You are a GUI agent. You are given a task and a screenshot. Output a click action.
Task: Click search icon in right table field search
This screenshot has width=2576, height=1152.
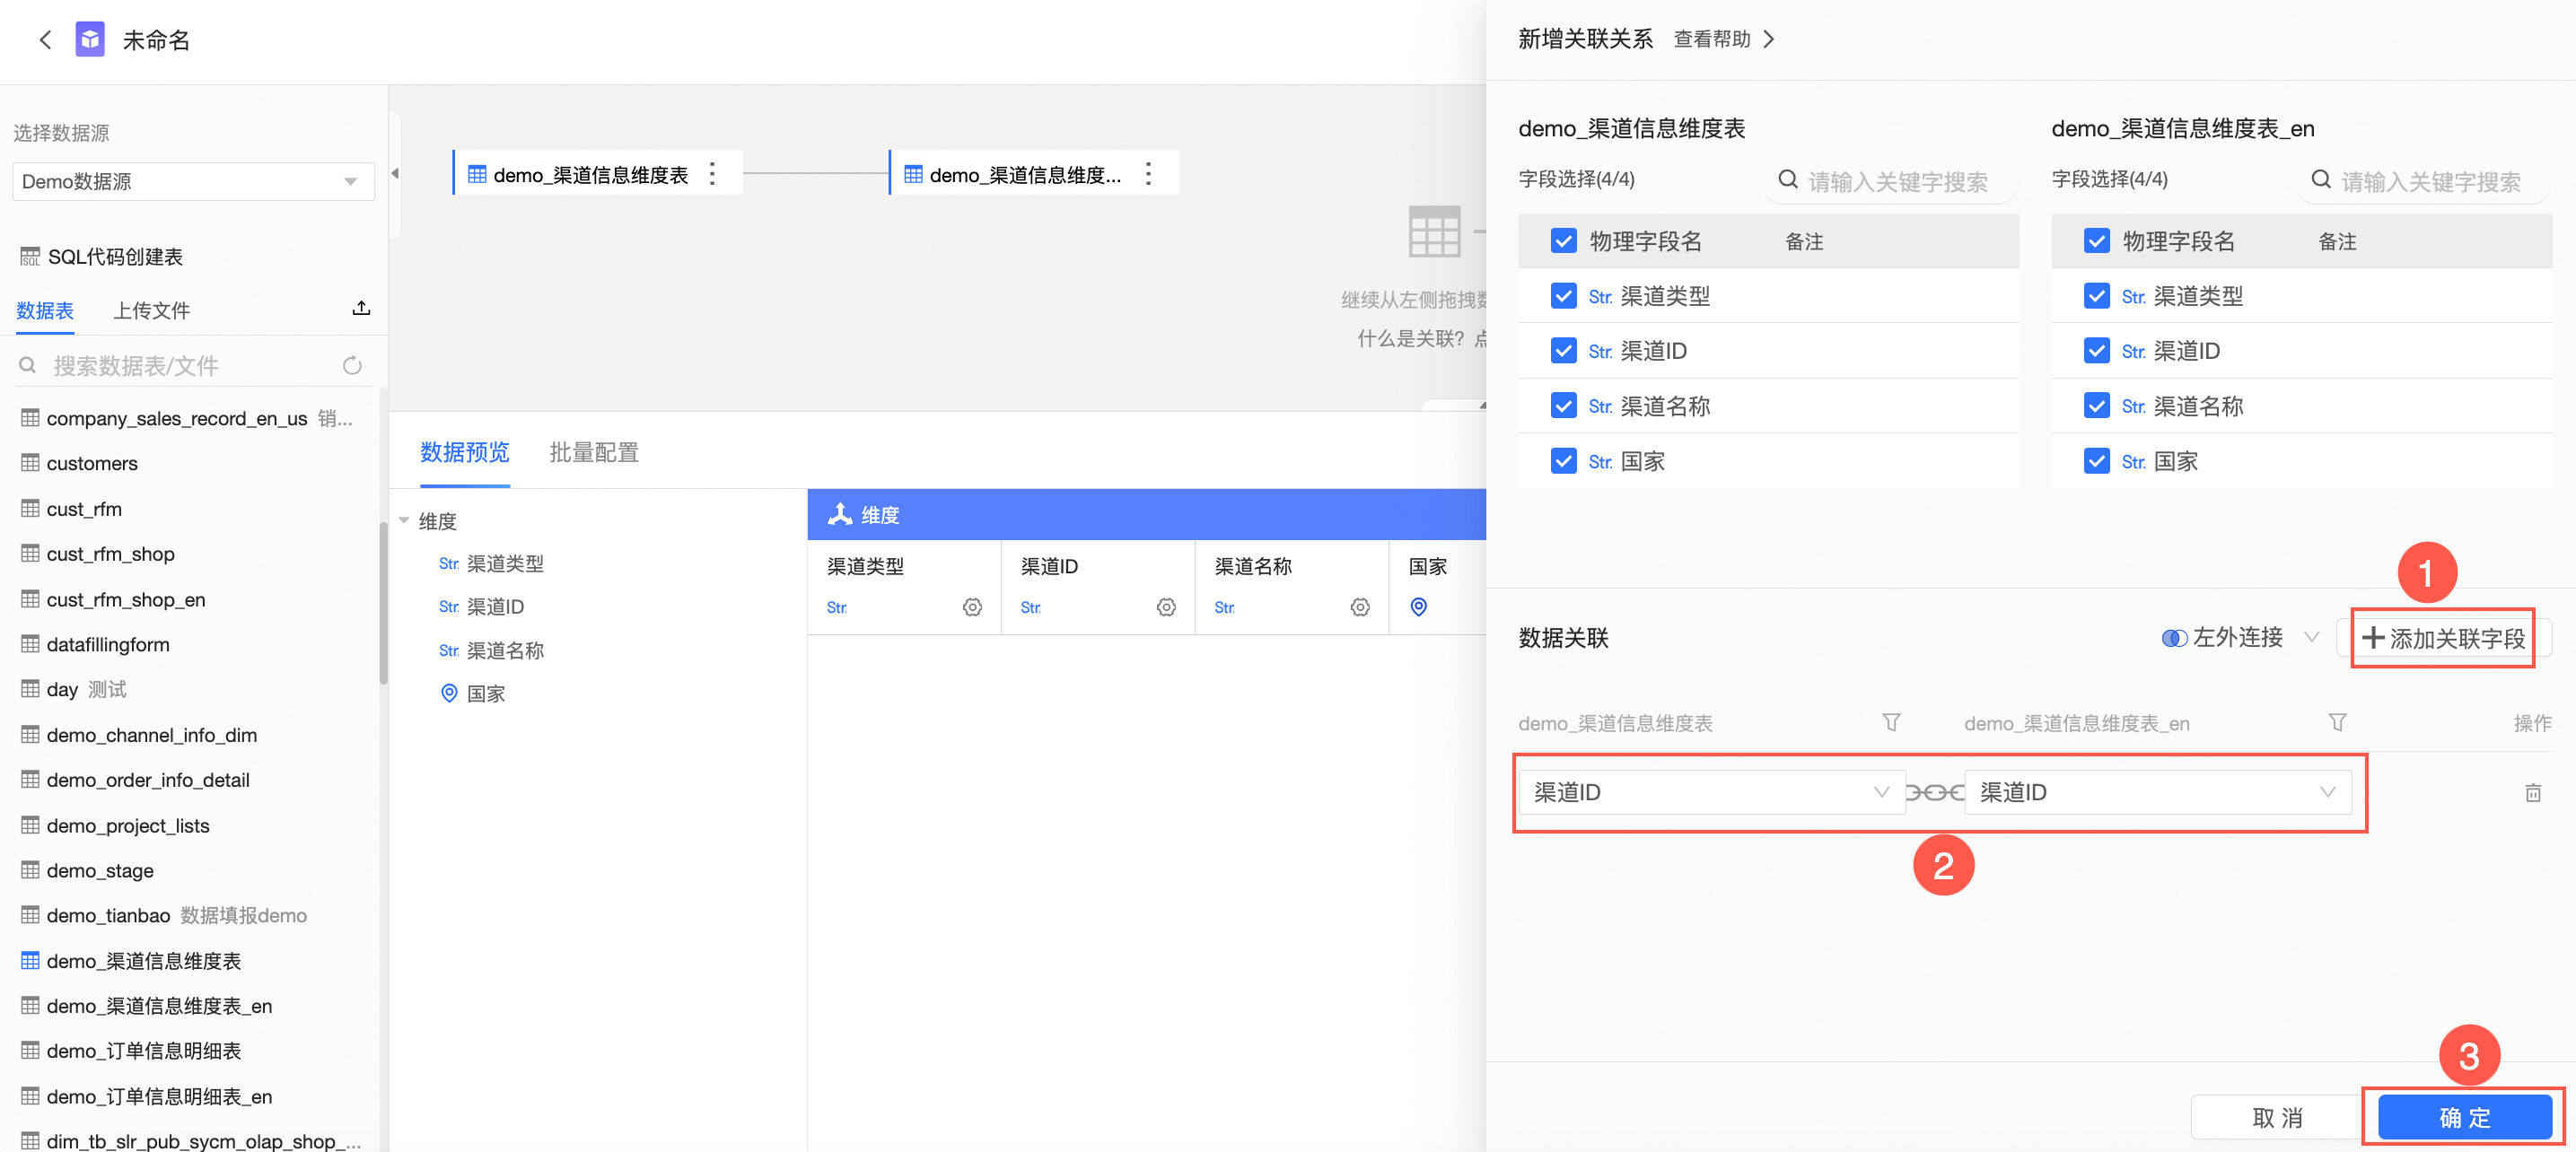tap(2321, 180)
